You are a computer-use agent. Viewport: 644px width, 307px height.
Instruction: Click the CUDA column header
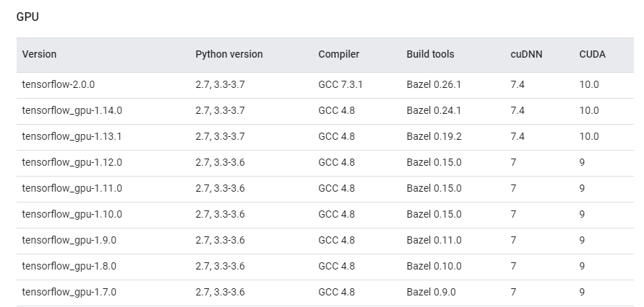[x=592, y=54]
